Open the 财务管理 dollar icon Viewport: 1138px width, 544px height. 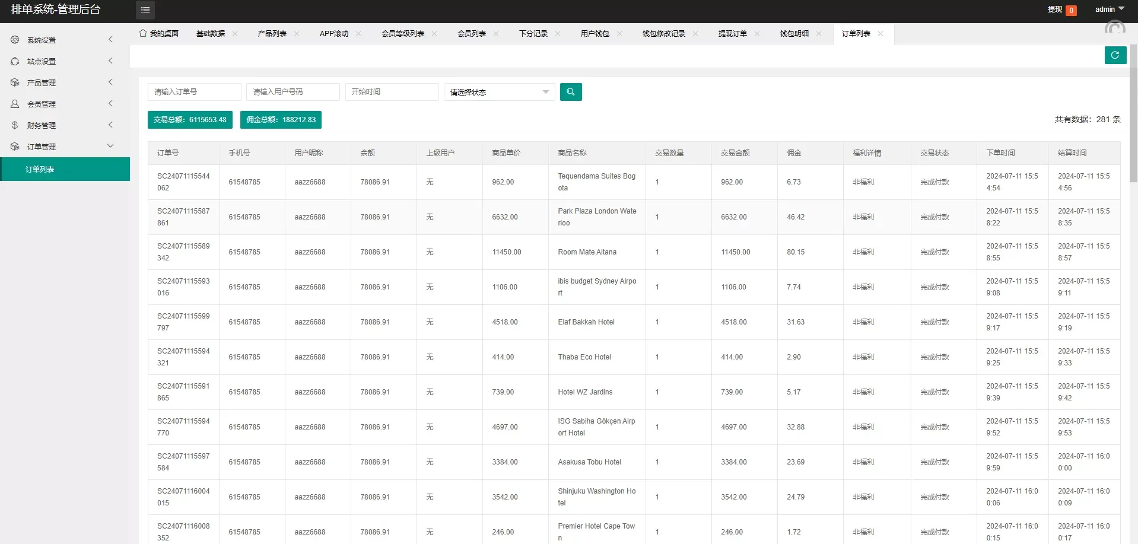point(15,125)
